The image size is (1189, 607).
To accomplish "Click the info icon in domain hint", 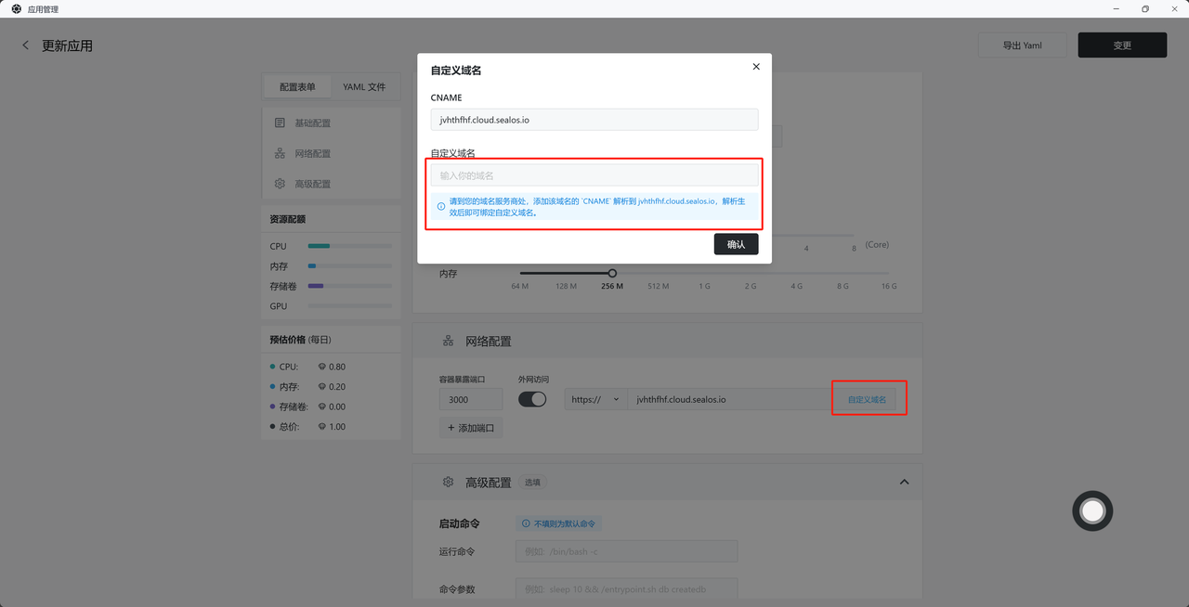I will click(x=441, y=207).
